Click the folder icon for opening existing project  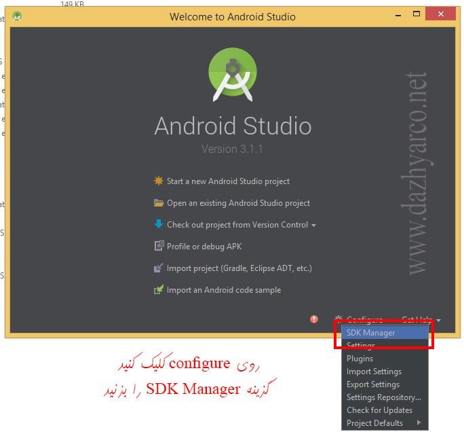point(159,203)
